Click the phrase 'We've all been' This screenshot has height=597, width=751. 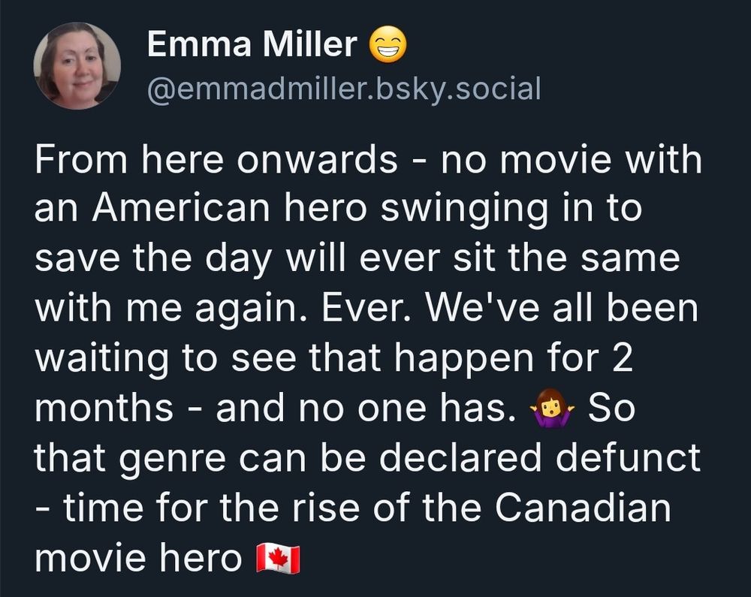[562, 308]
